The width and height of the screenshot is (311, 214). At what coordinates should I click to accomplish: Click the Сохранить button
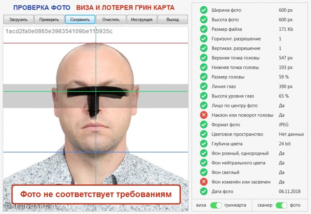[x=80, y=19]
